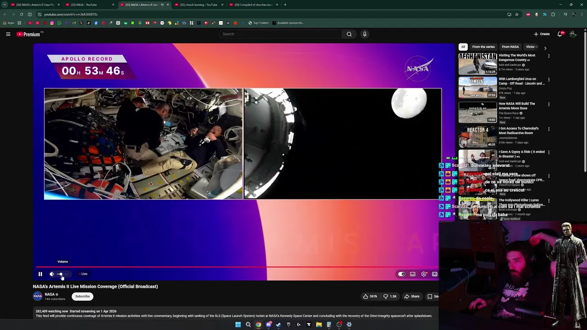Start voice search with the microphone

pos(365,34)
